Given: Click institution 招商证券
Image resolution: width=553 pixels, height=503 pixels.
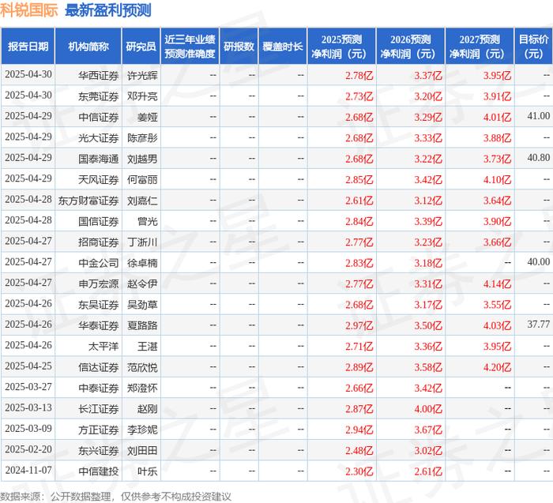Looking at the screenshot, I should [x=99, y=242].
